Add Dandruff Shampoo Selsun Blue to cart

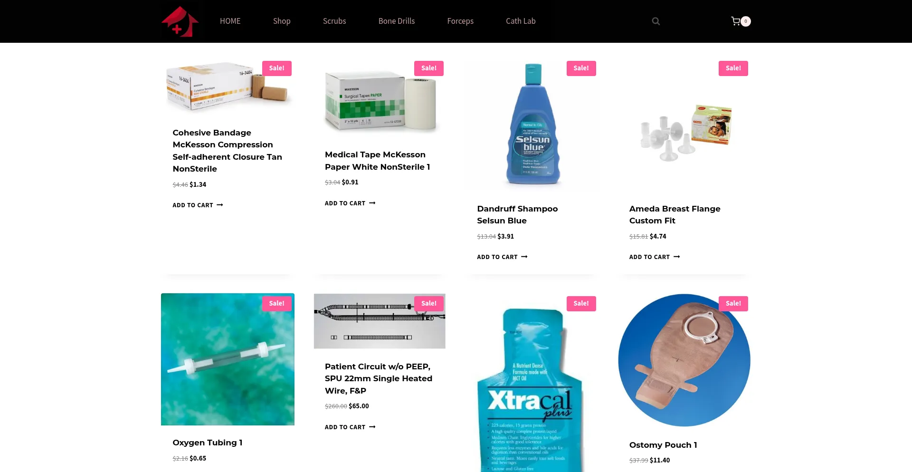pos(502,257)
